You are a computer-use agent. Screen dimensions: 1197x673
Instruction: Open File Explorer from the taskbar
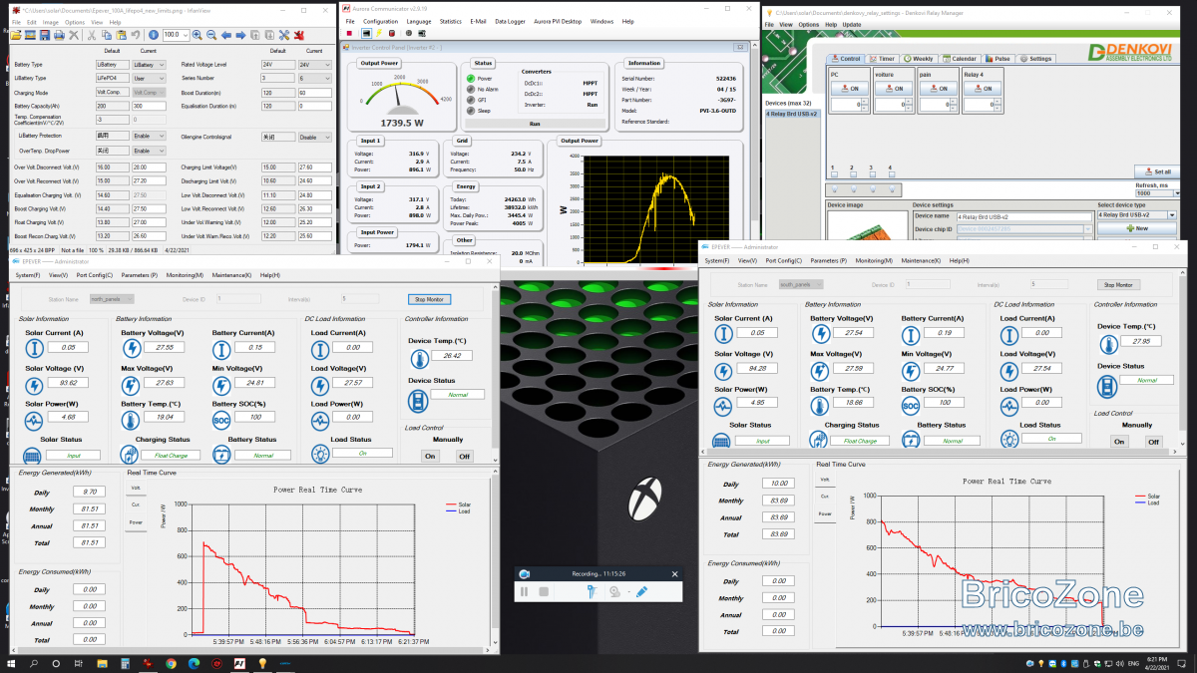pos(102,663)
